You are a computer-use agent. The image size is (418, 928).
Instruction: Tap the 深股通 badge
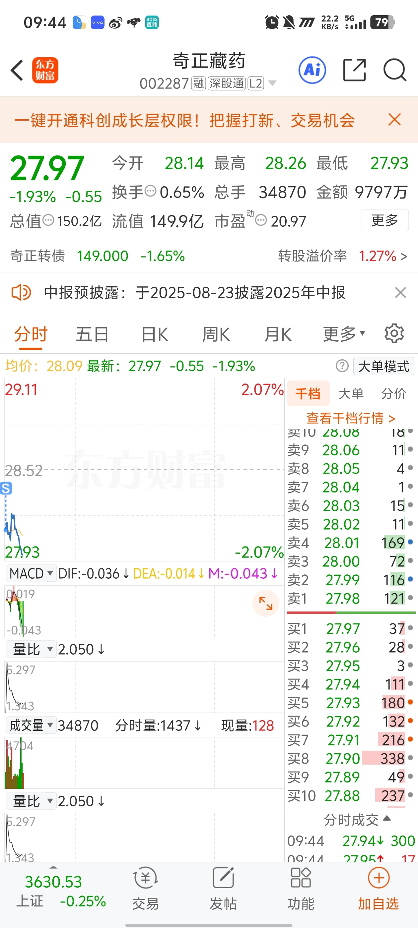[x=227, y=84]
